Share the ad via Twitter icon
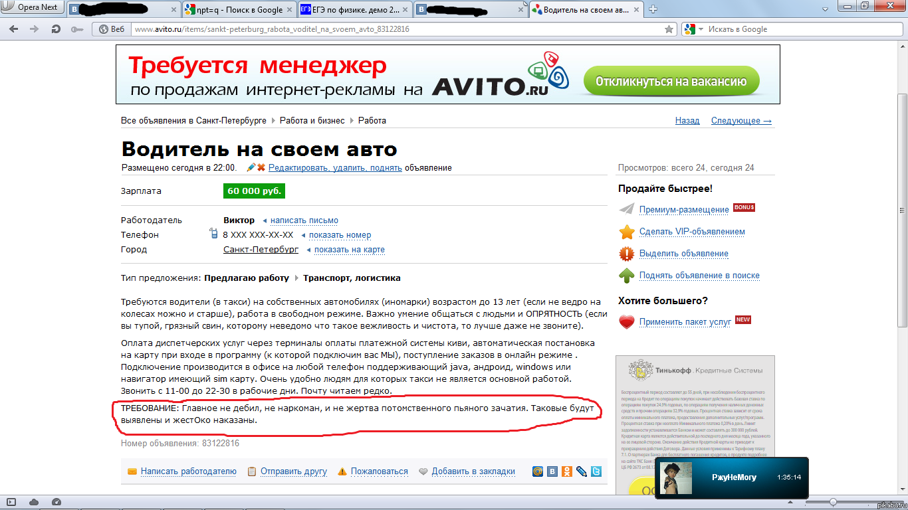908x510 pixels. (x=596, y=471)
